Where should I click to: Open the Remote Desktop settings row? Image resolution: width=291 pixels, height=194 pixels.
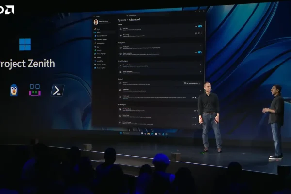pyautogui.click(x=160, y=65)
